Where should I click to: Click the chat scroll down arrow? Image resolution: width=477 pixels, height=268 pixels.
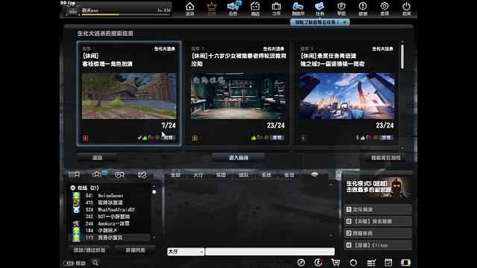coord(331,235)
